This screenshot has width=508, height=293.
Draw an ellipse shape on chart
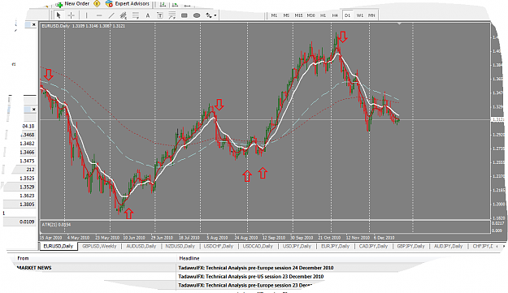[197, 15]
